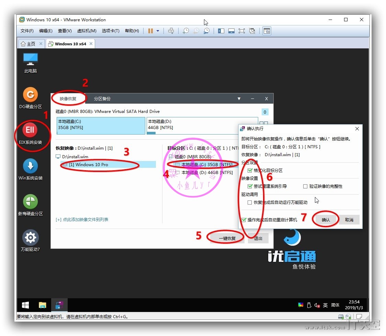The image size is (386, 336).
Task: Click the USB safely remove tray icon
Action: pyautogui.click(x=309, y=305)
